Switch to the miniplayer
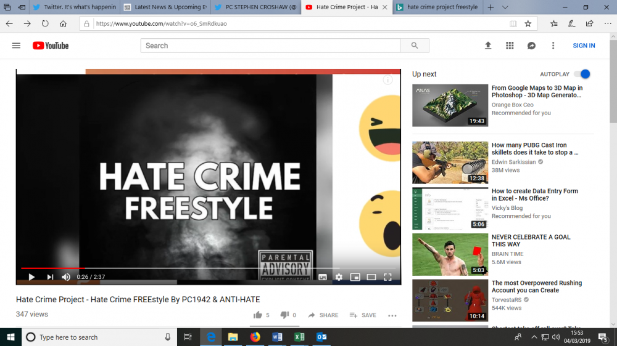The image size is (617, 346). (355, 277)
